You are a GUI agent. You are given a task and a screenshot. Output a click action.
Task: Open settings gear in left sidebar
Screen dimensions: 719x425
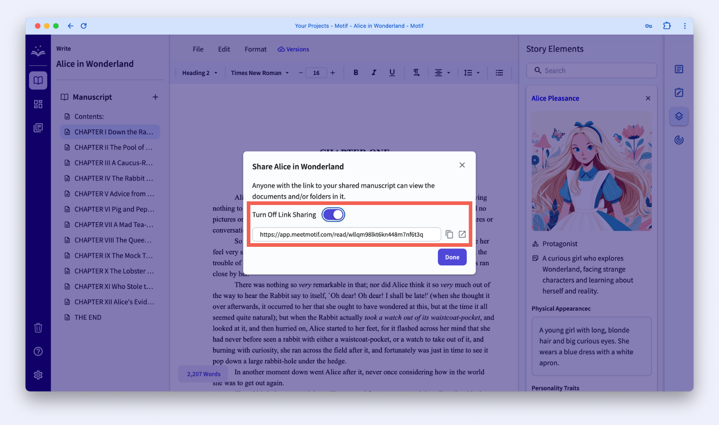(x=38, y=375)
